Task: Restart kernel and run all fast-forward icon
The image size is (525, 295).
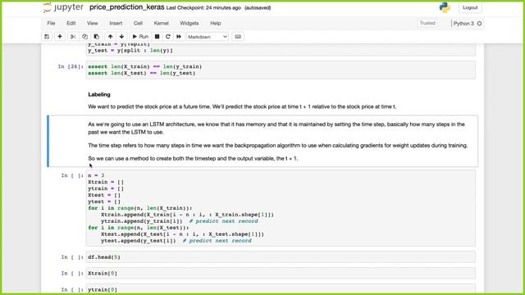Action: pos(179,36)
